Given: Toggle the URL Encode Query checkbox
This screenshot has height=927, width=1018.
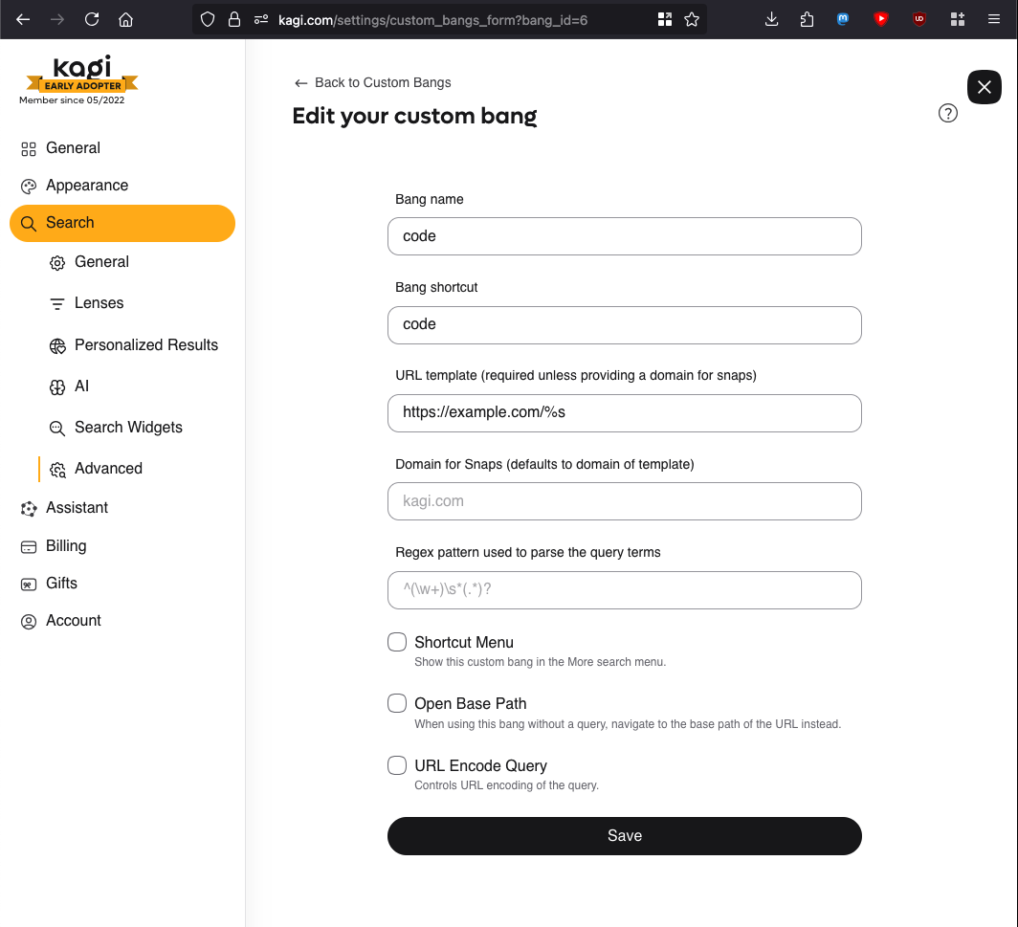Looking at the screenshot, I should click(x=397, y=765).
